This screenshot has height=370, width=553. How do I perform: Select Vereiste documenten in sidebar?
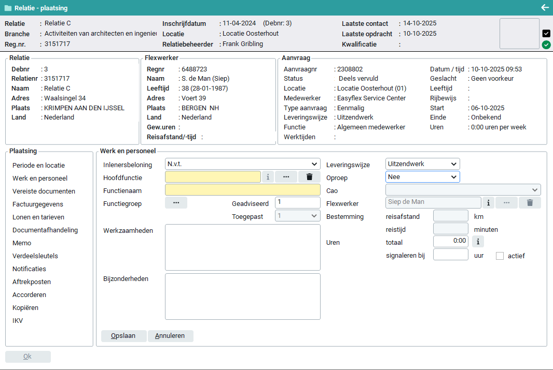tap(44, 191)
